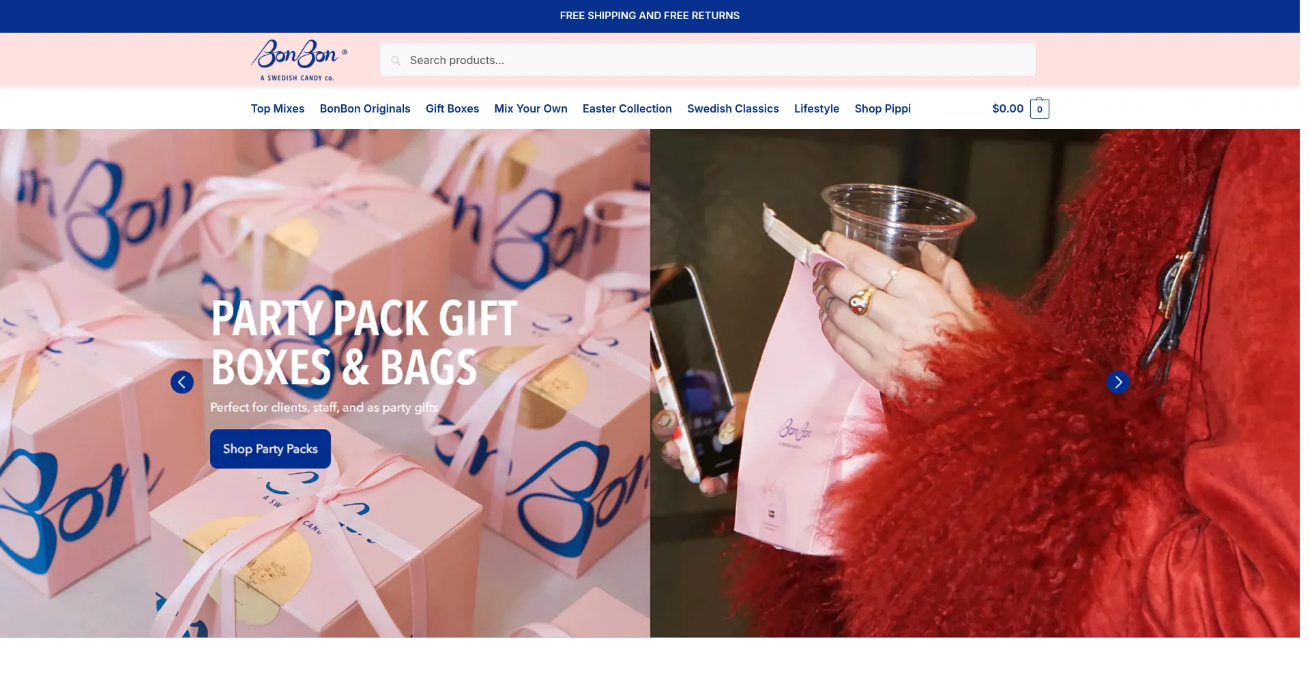The height and width of the screenshot is (677, 1310).
Task: Open Swedish Classics category
Action: coord(733,108)
